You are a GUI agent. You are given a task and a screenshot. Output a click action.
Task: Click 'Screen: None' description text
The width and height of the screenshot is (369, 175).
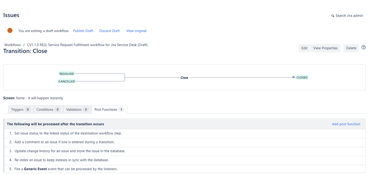pos(33,98)
